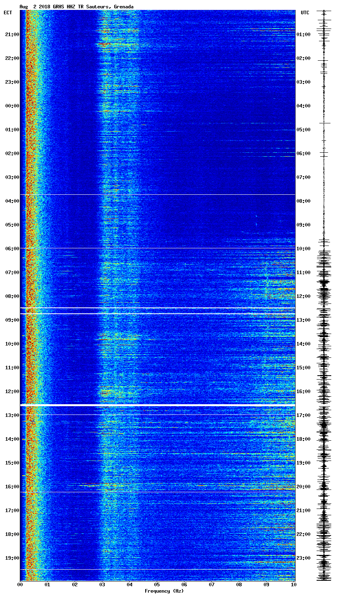Click the 03:00 ECT time label

(x=12, y=177)
